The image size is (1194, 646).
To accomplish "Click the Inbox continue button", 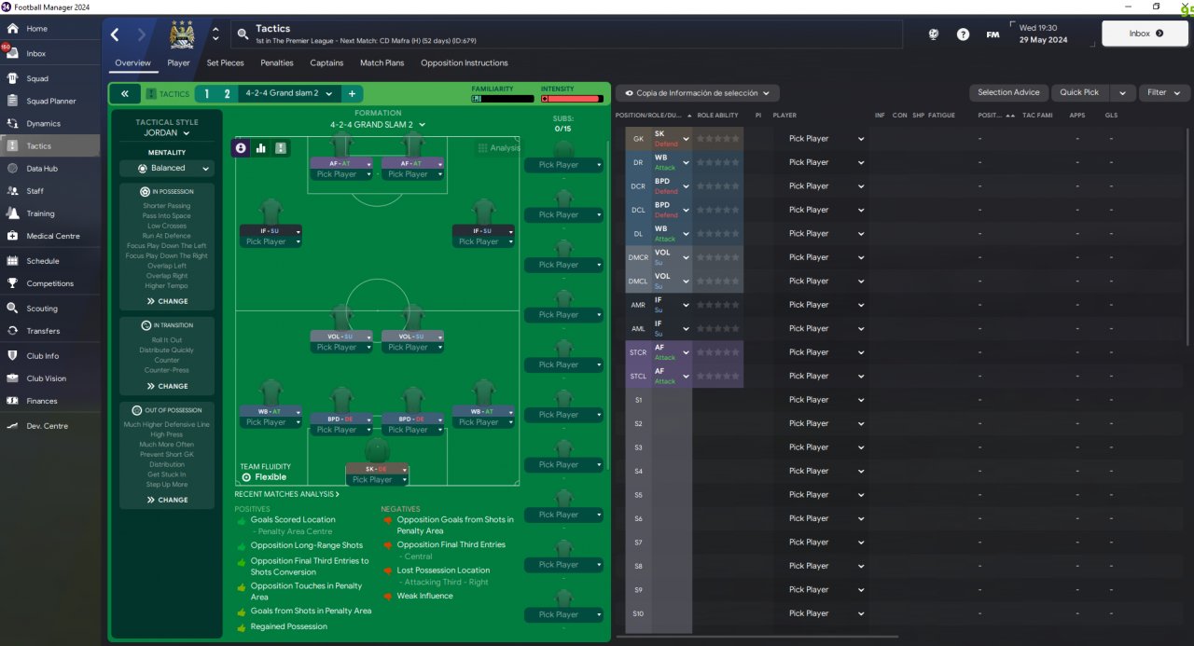I will click(1145, 34).
